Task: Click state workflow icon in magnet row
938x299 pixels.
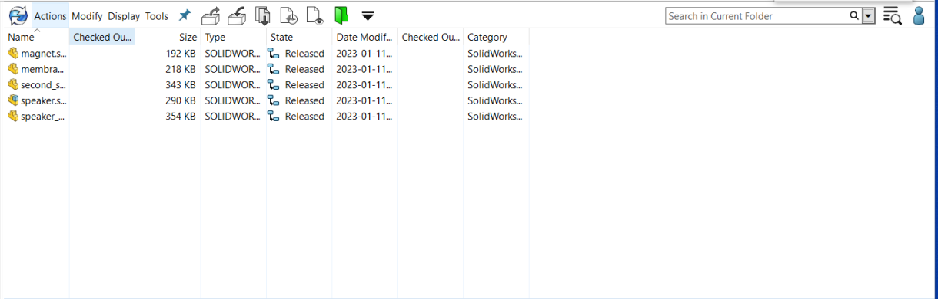Action: (273, 54)
